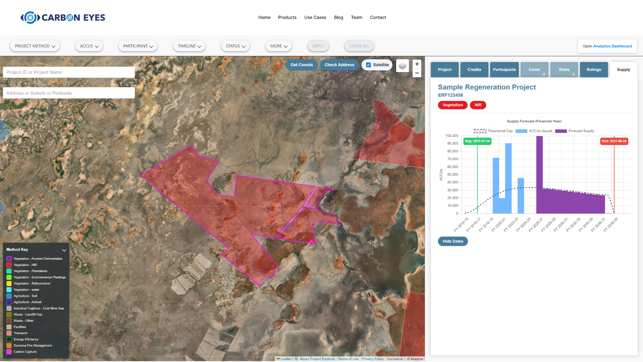Viewport: 643px width, 362px height.
Task: Zoom in the map with plus button
Action: pos(417,64)
